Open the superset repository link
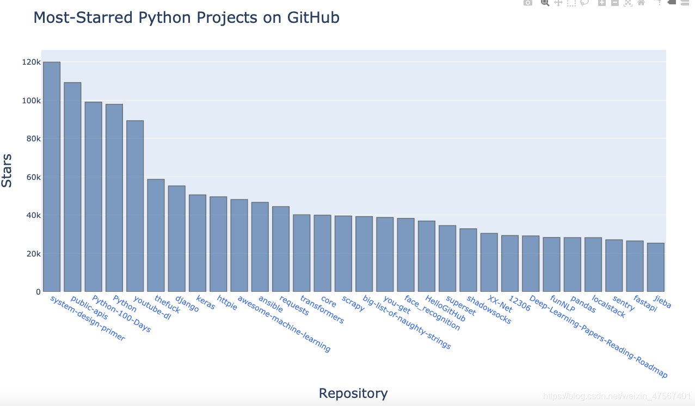The image size is (695, 406). tap(460, 305)
